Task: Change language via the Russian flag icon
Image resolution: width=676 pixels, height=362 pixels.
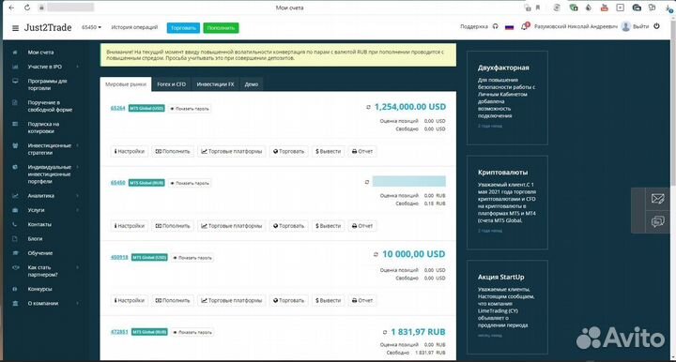Action: pos(510,26)
